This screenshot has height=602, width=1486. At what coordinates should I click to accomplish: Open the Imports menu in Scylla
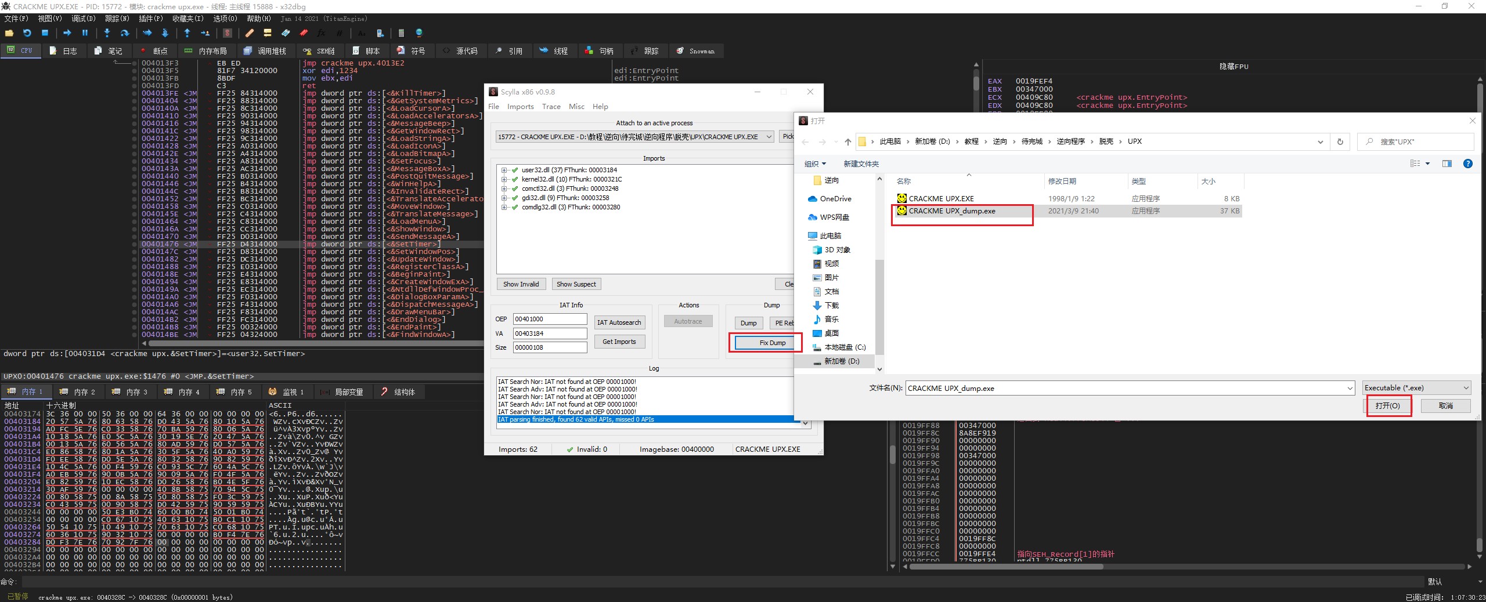520,107
